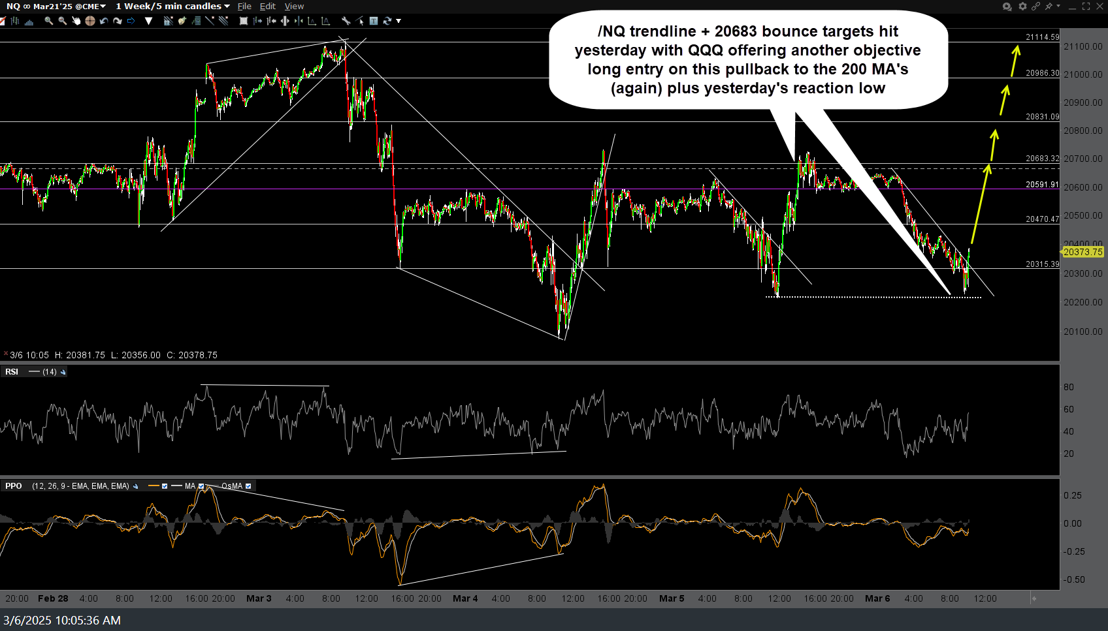1108x631 pixels.
Task: Open chart configuration wrench icon
Action: click(x=346, y=21)
